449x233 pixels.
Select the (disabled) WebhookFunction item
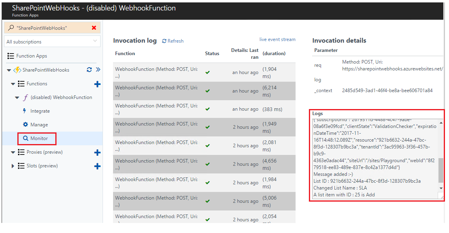pos(61,97)
